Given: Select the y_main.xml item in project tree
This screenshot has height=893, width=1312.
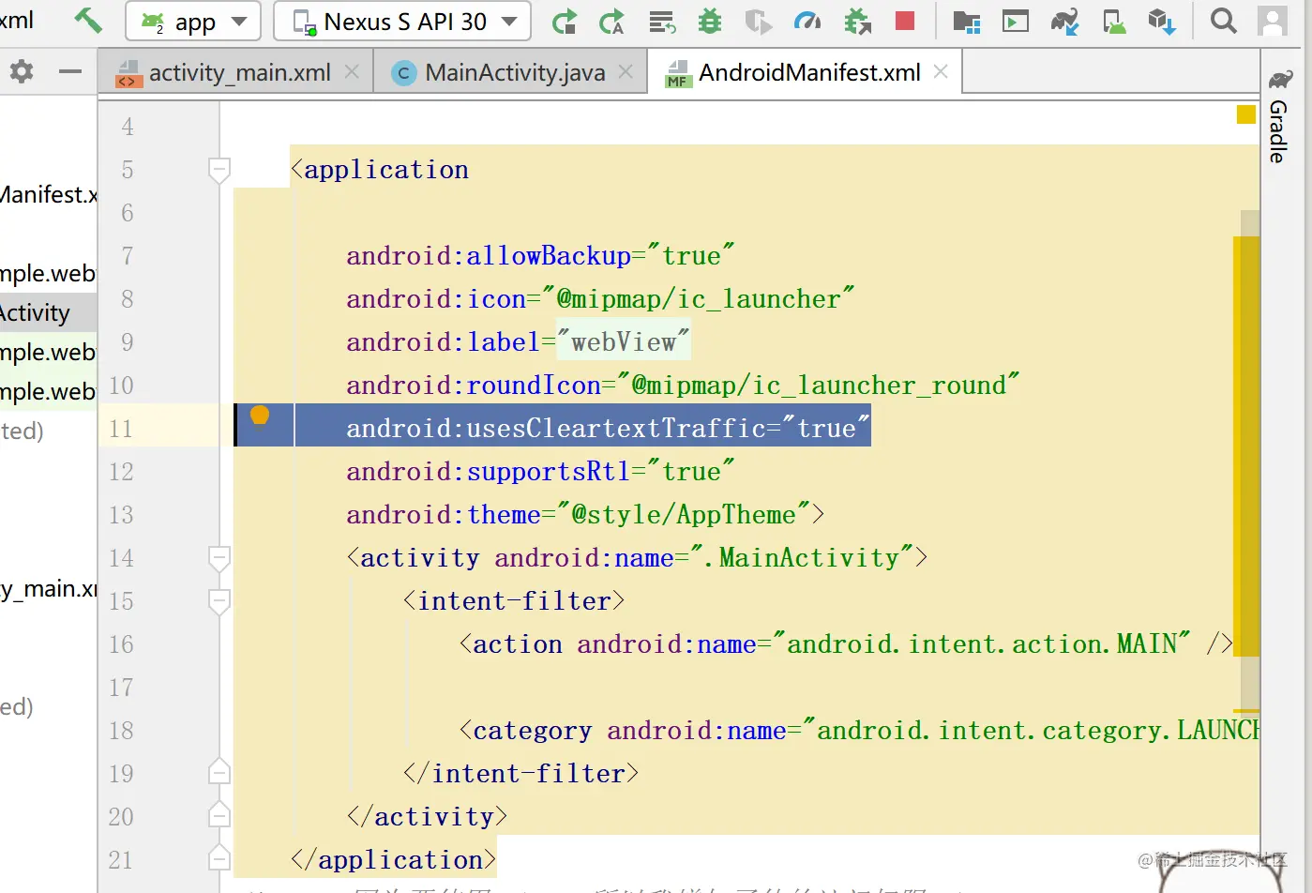Looking at the screenshot, I should (x=48, y=588).
